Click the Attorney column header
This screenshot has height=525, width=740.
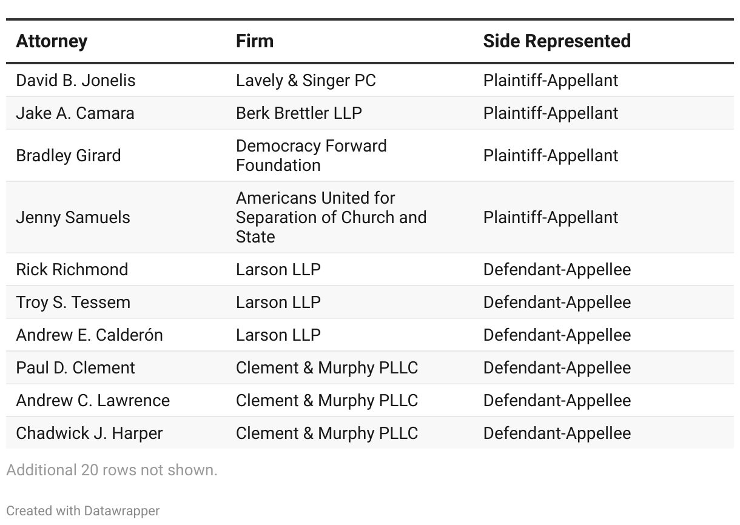(x=52, y=41)
